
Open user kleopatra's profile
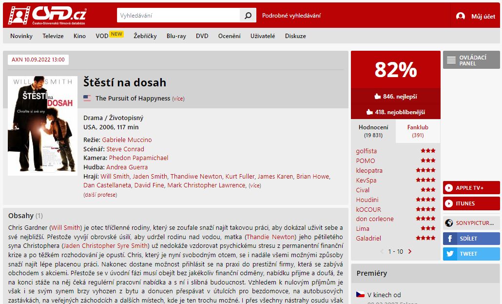pos(369,171)
